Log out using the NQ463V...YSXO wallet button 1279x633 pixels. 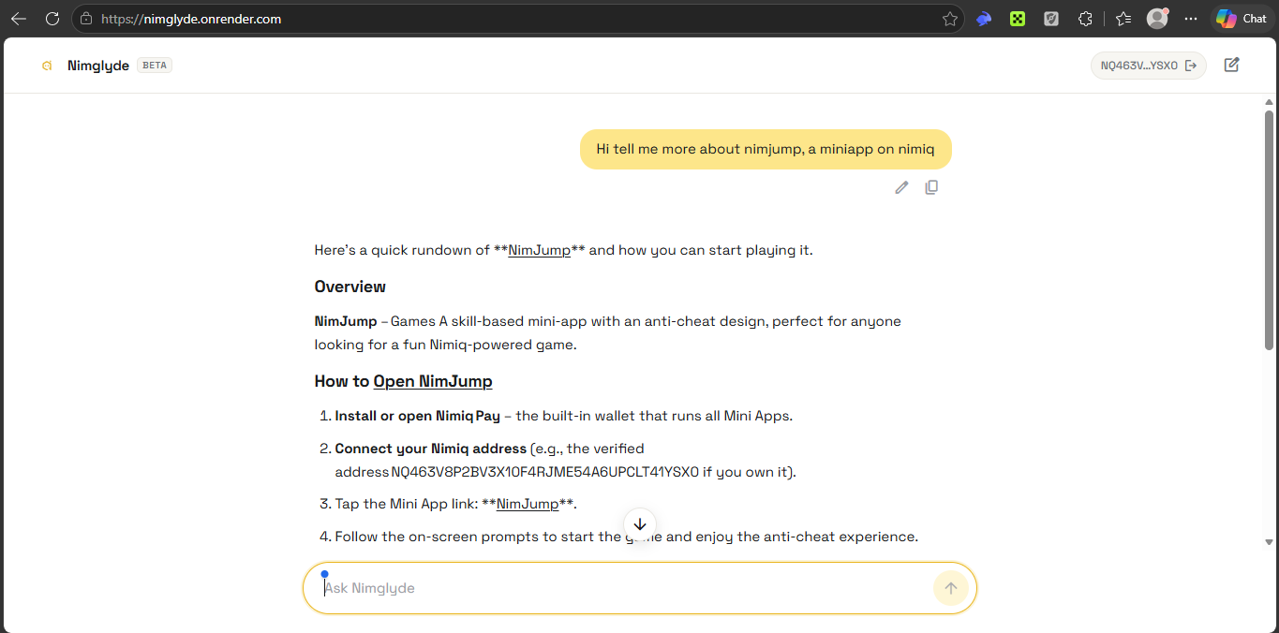pyautogui.click(x=1149, y=66)
